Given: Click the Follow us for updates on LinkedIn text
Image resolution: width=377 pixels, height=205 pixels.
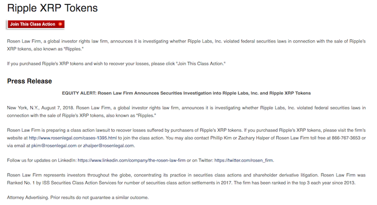Looking at the screenshot, I should [x=41, y=160].
